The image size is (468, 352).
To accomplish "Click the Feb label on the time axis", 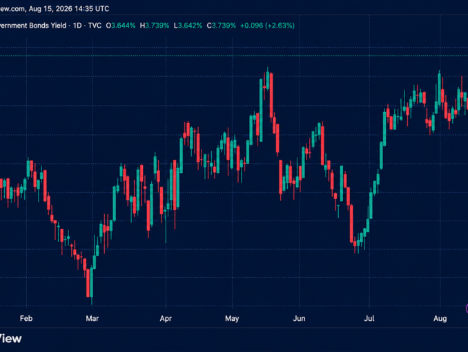I will 26,319.
